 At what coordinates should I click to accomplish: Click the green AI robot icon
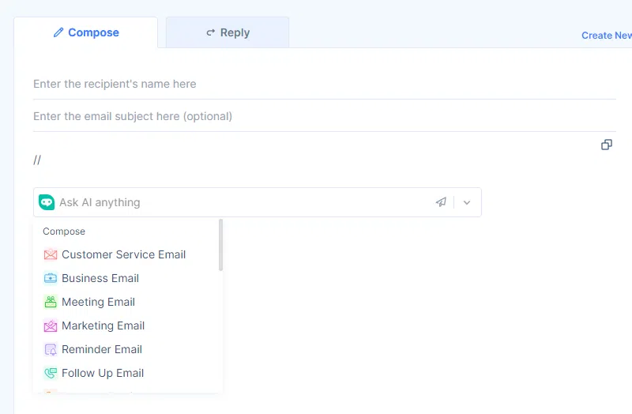[x=47, y=202]
